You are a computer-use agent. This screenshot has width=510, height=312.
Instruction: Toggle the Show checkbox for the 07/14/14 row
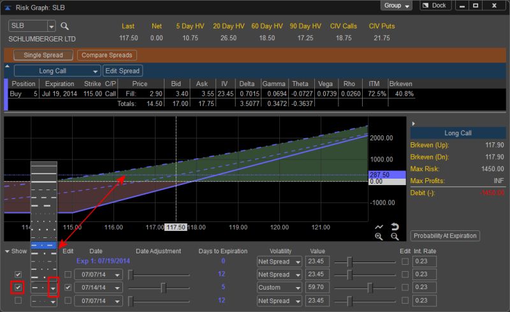coord(18,287)
